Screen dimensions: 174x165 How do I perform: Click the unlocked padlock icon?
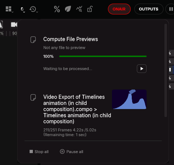tap(90, 9)
